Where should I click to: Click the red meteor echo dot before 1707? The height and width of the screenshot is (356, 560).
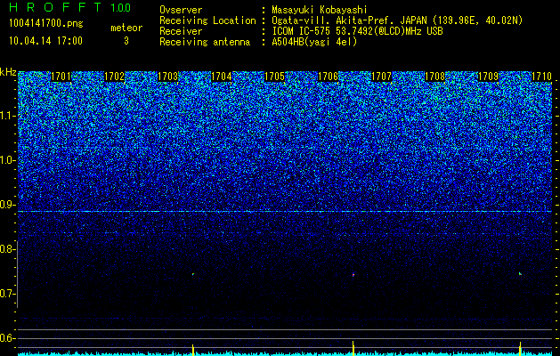tap(353, 275)
